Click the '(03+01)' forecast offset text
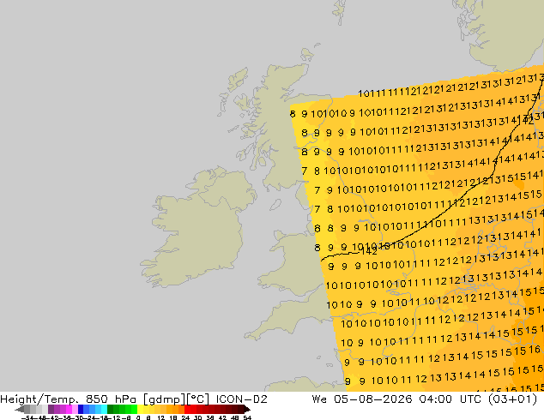The height and width of the screenshot is (420, 544). click(513, 399)
